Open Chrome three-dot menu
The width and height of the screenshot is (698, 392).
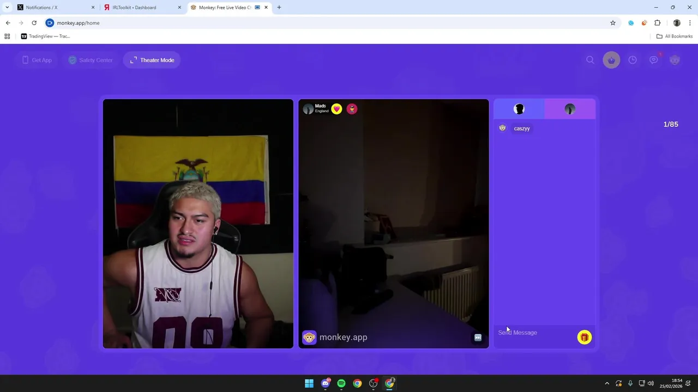point(690,23)
